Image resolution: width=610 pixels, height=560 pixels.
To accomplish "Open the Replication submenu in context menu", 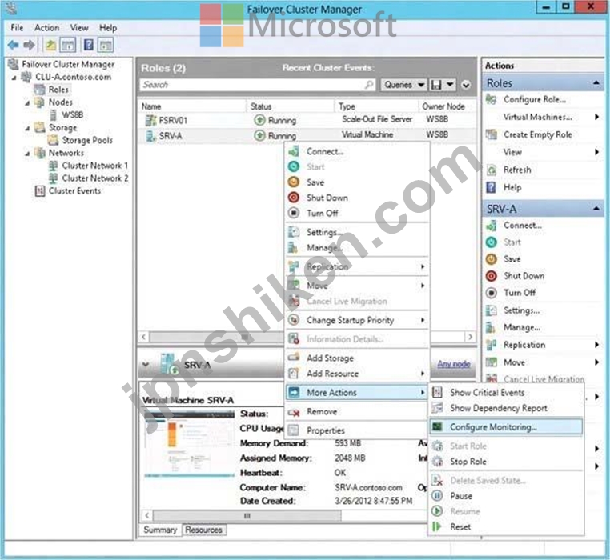I will point(357,266).
